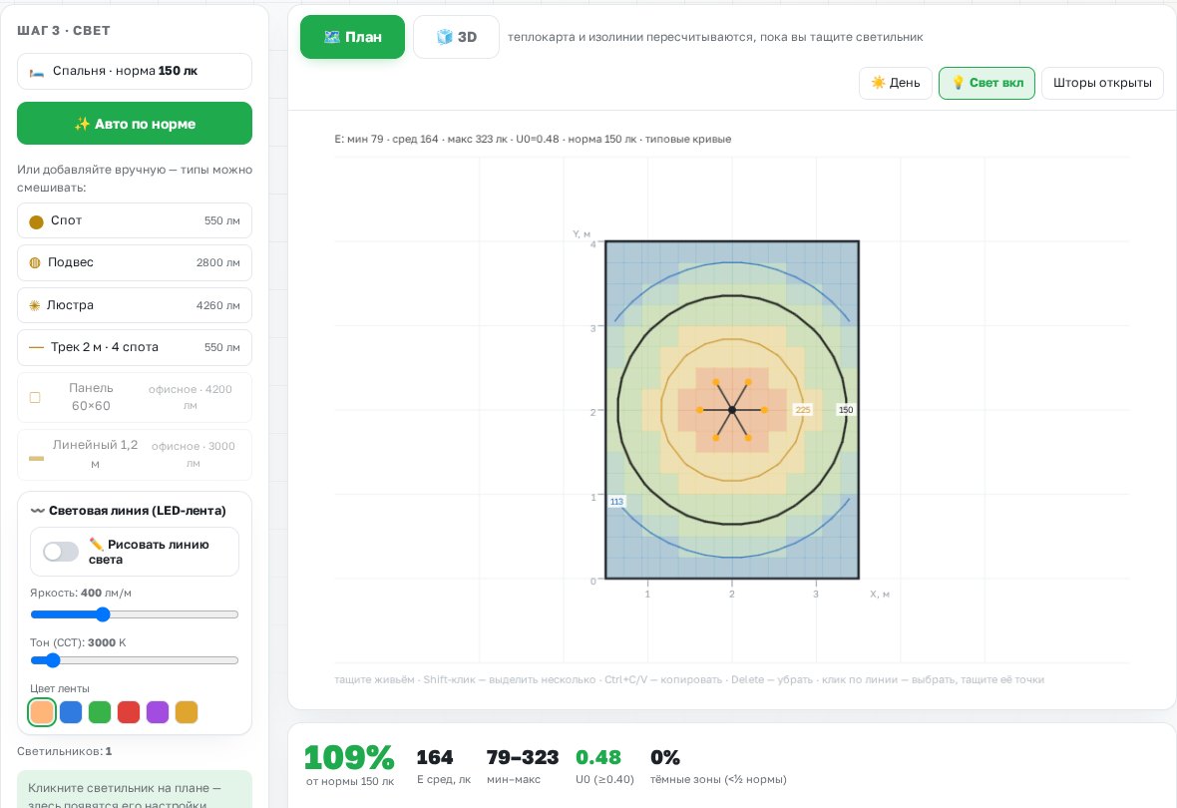Image resolution: width=1177 pixels, height=808 pixels.
Task: Switch to the План view tab
Action: point(352,37)
